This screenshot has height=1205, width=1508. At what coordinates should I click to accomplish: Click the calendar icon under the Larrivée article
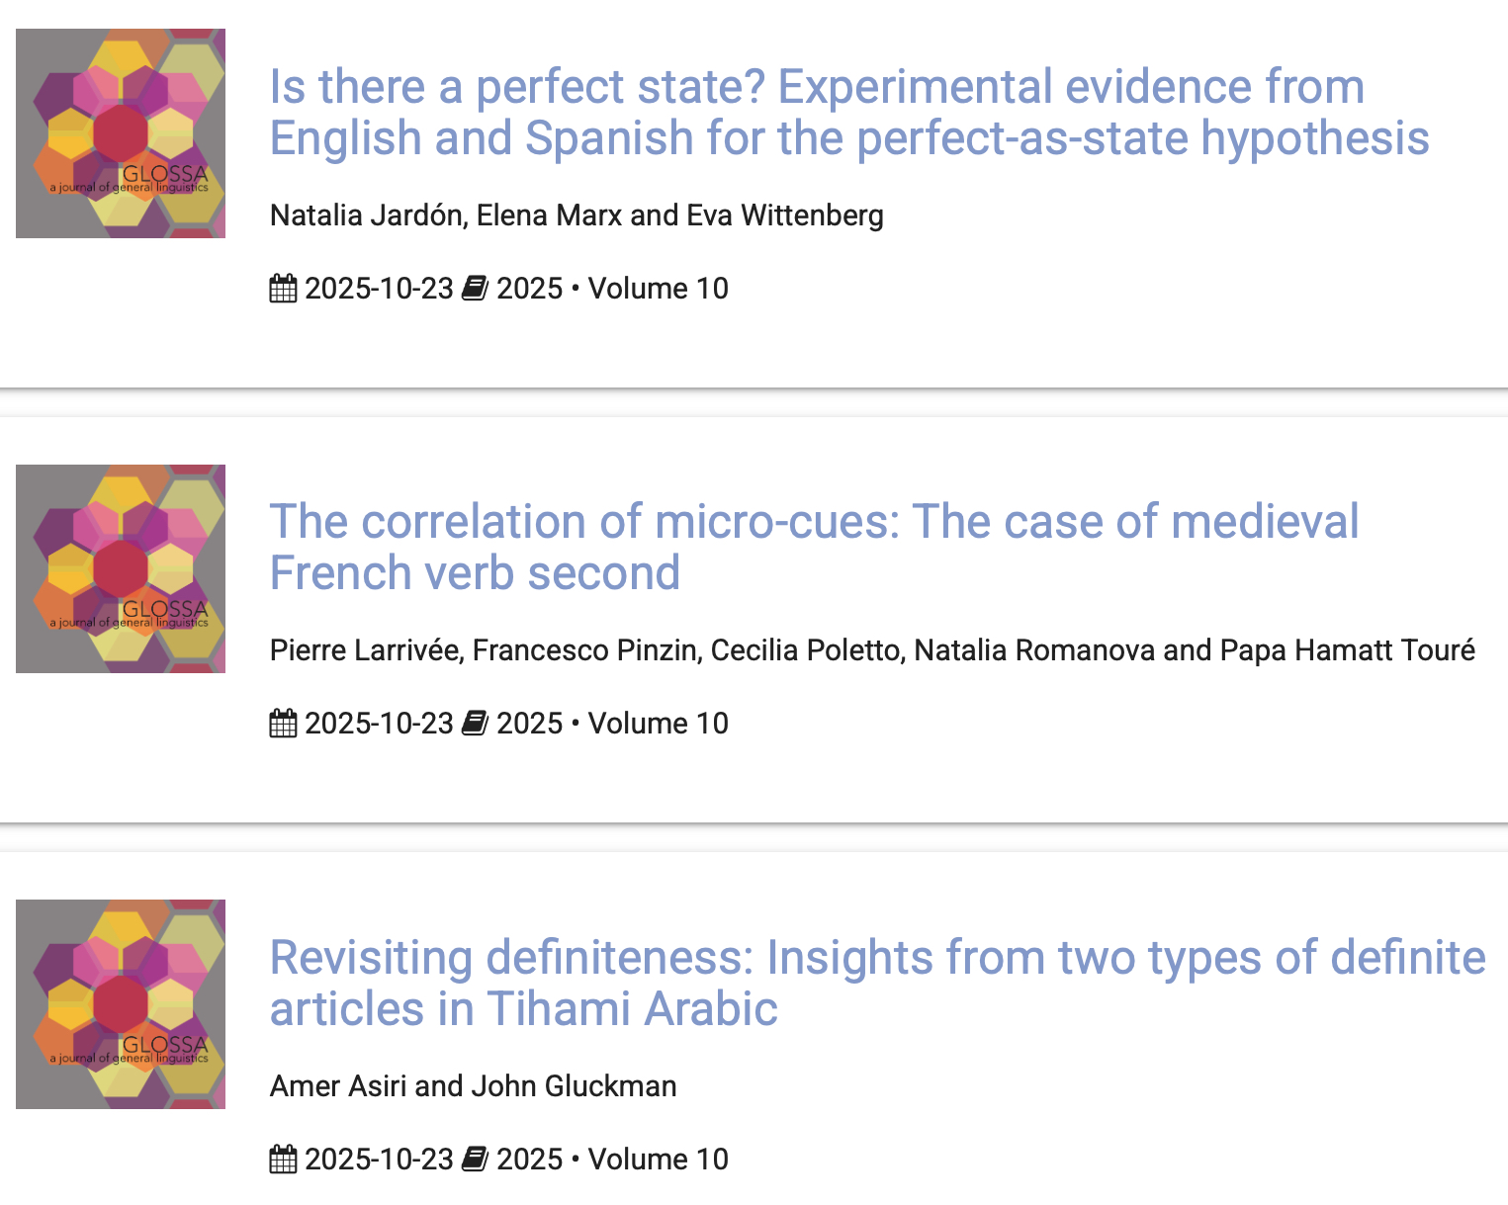point(283,724)
